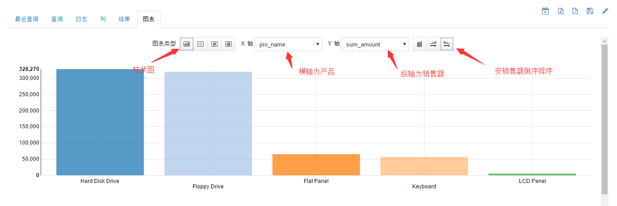
Task: Switch to the 结果 tab
Action: tap(124, 19)
